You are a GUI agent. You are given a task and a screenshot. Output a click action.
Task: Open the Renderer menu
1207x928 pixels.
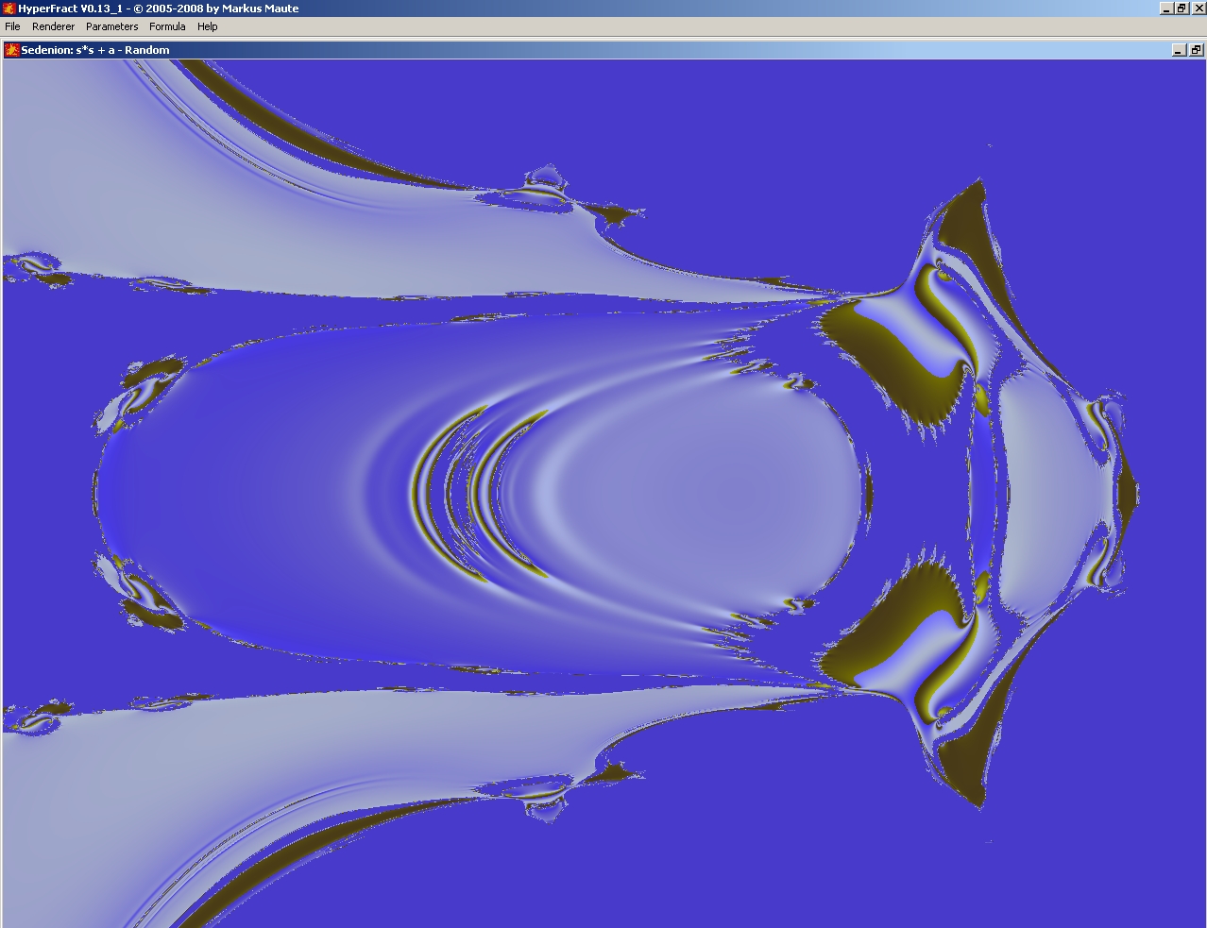tap(53, 26)
